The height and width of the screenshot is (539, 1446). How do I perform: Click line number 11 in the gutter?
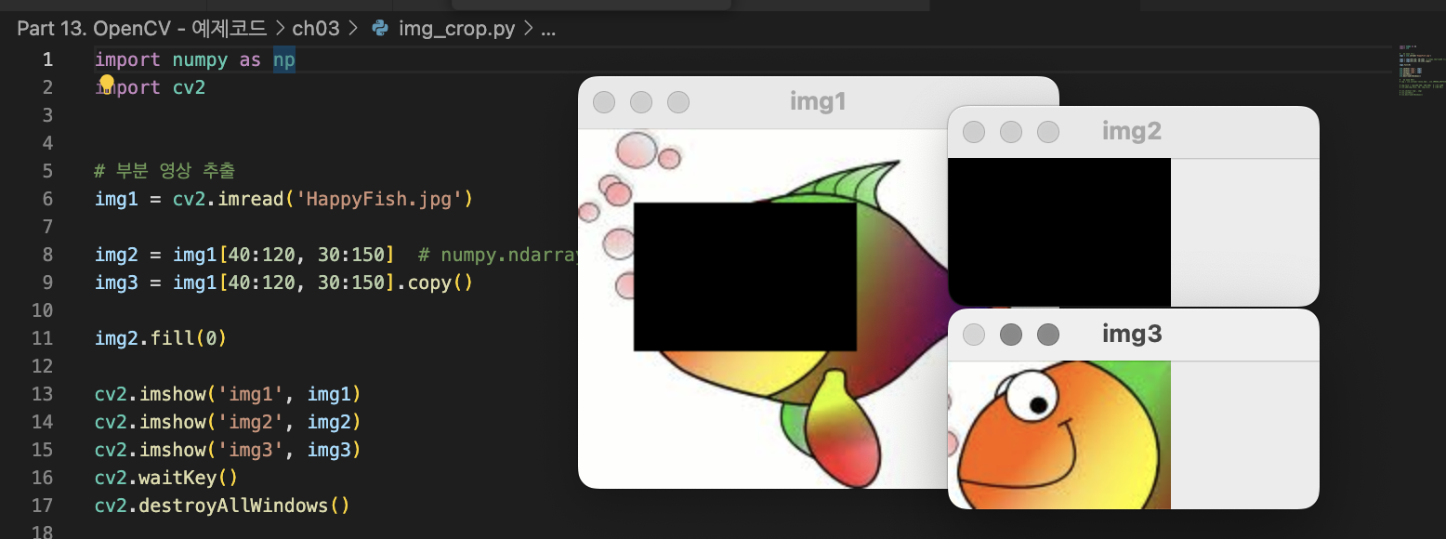click(x=42, y=338)
